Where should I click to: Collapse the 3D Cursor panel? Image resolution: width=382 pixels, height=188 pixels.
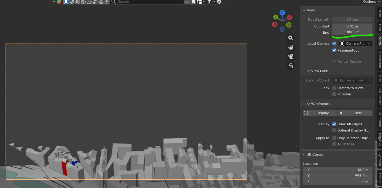pyautogui.click(x=304, y=154)
